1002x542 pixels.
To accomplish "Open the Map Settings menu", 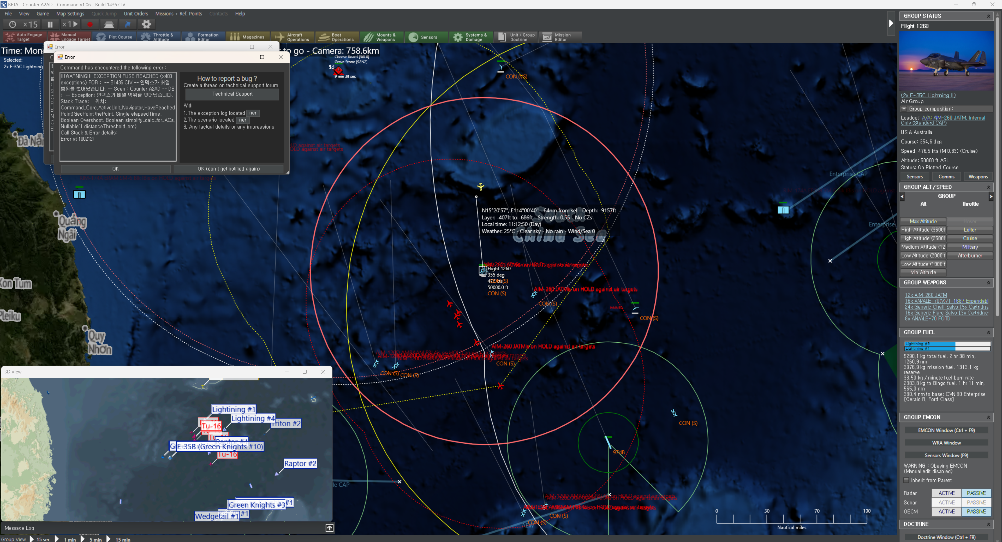I will click(x=70, y=14).
